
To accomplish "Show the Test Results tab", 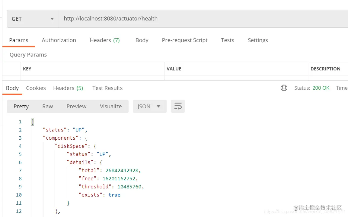I will click(x=107, y=88).
